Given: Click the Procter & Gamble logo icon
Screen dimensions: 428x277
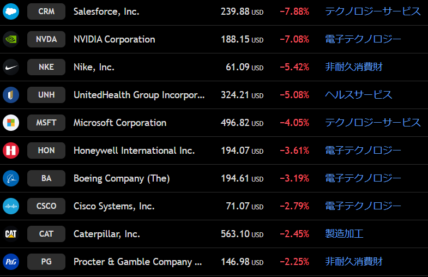Looking at the screenshot, I should [11, 262].
